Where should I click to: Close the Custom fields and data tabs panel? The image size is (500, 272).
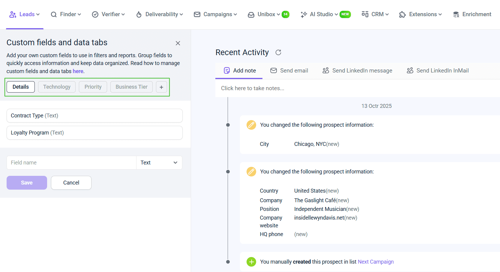pos(178,43)
